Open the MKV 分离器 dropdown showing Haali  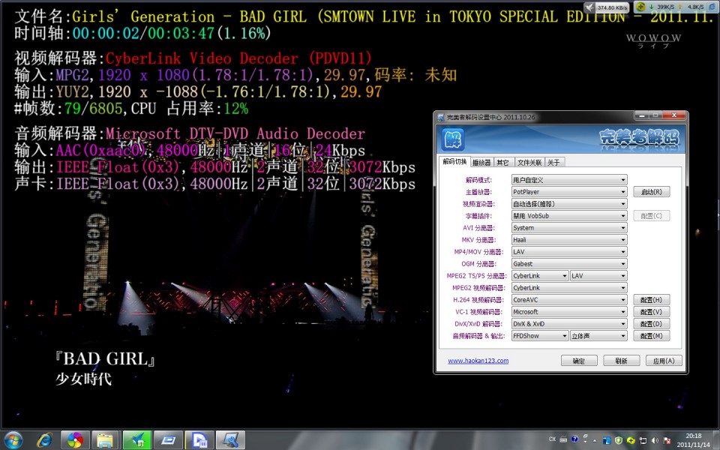[569, 240]
